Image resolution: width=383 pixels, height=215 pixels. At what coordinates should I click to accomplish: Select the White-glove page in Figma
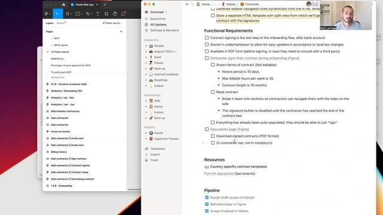(x=61, y=45)
